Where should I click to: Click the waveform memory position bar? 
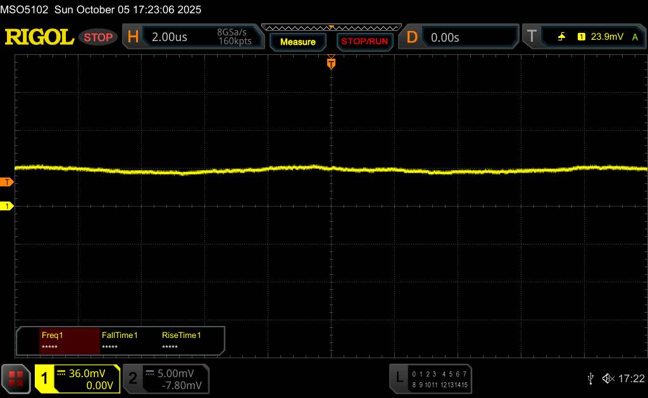click(331, 27)
